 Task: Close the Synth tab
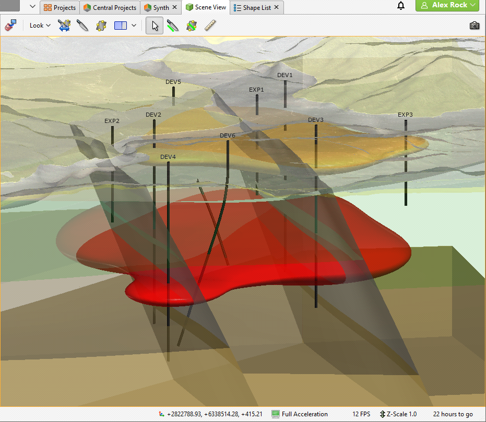pyautogui.click(x=175, y=8)
